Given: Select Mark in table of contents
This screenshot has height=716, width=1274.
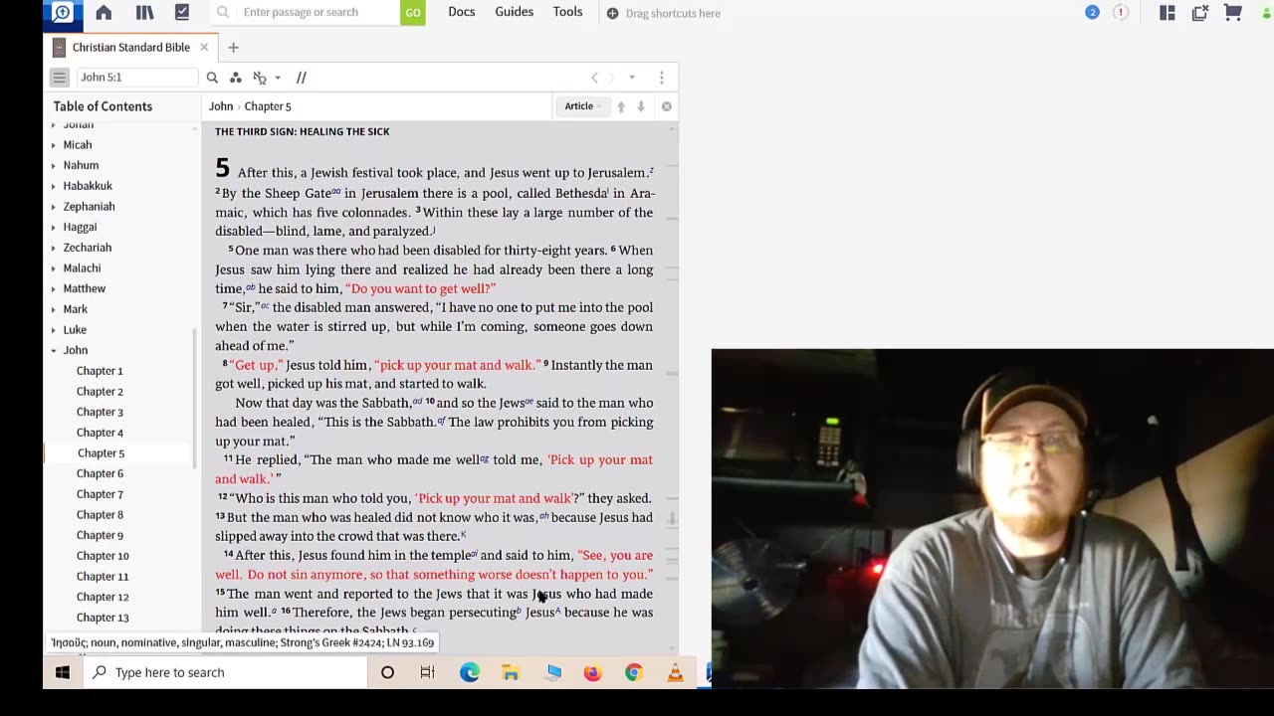Looking at the screenshot, I should click(76, 309).
